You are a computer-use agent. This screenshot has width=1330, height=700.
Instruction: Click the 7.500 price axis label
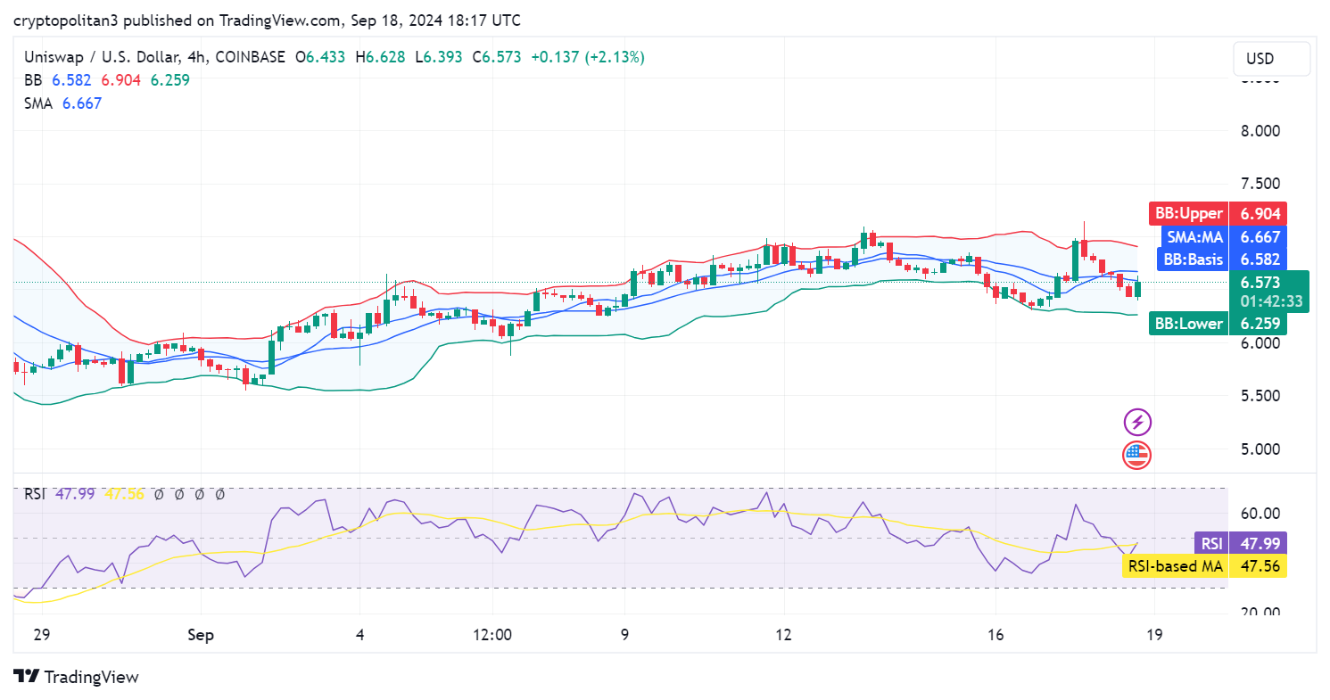tap(1260, 184)
